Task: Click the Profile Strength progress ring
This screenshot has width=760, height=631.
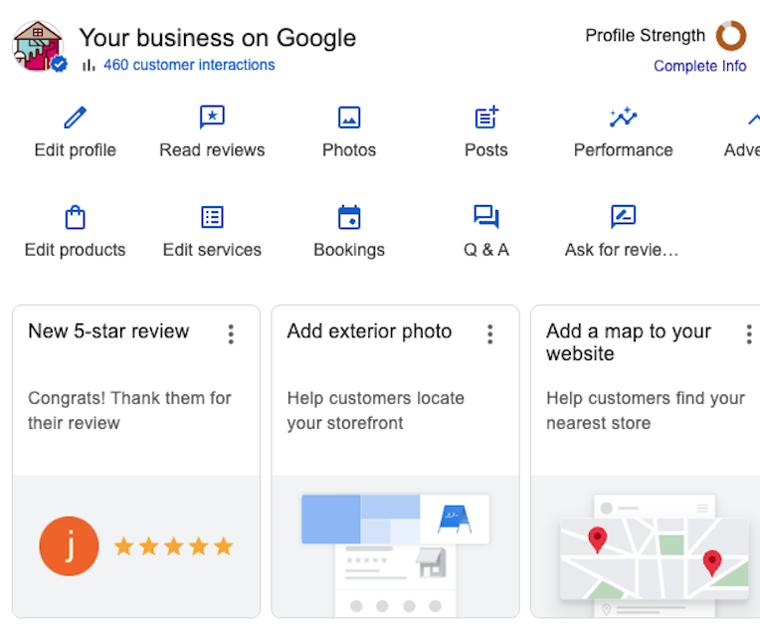Action: pos(731,36)
